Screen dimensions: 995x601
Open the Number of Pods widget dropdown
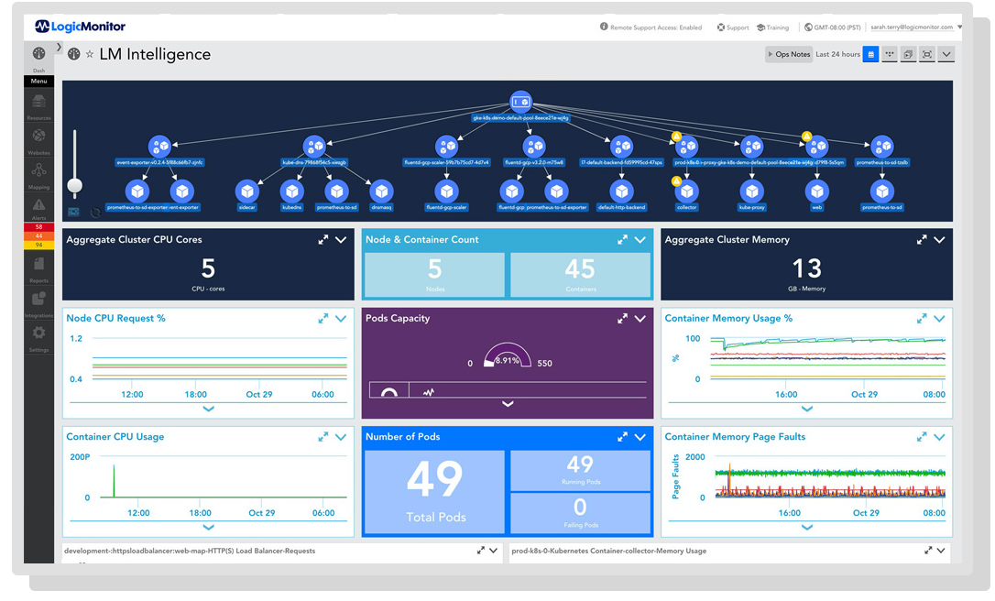point(640,437)
